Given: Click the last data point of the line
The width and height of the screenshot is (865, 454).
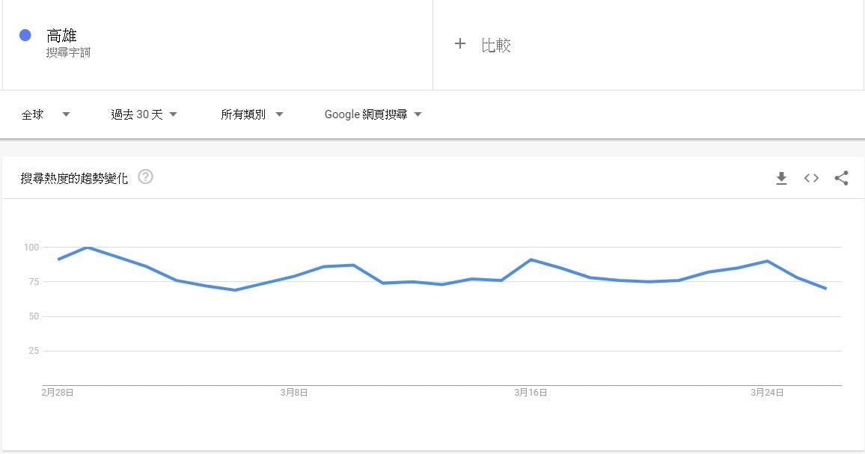Looking at the screenshot, I should coord(826,288).
